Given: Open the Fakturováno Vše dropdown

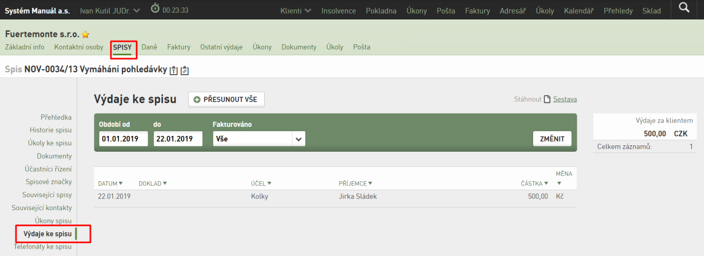Looking at the screenshot, I should pos(259,139).
